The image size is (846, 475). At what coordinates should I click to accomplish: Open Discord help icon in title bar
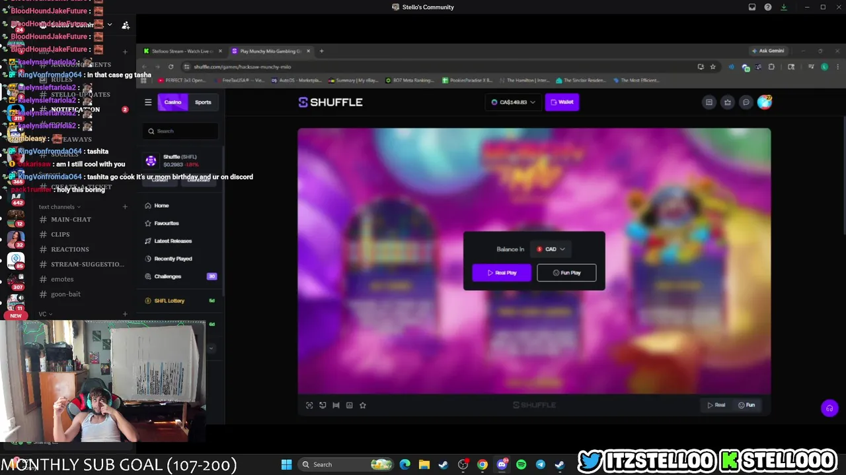[x=768, y=7]
